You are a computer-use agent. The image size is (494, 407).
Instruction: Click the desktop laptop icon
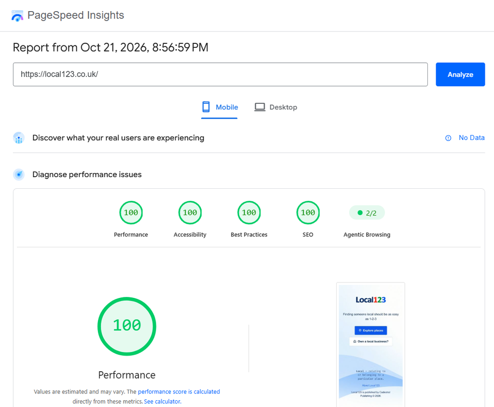pos(260,107)
